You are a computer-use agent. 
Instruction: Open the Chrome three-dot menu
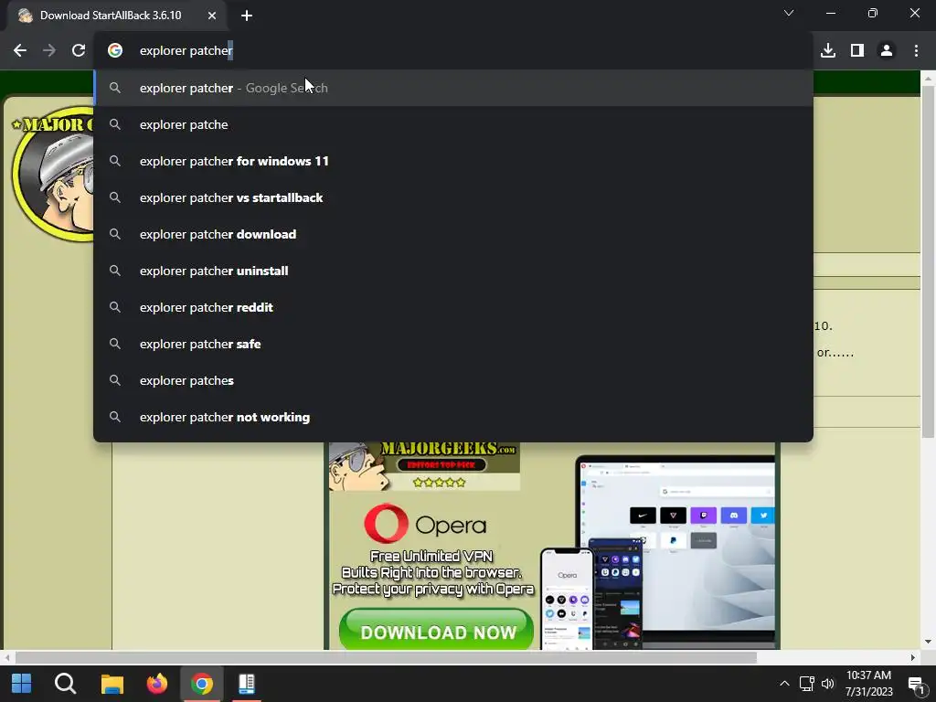click(916, 51)
